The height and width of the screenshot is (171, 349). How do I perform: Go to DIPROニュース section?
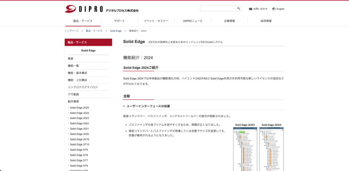[x=193, y=21]
